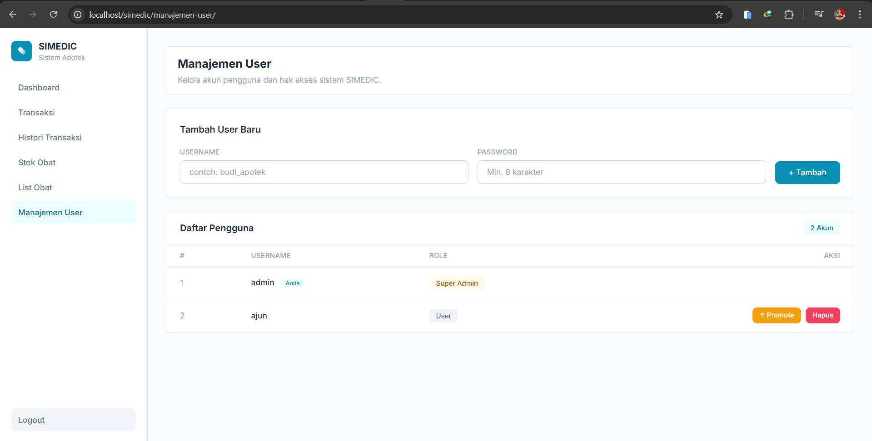Open List Obat in the sidebar

click(74, 188)
